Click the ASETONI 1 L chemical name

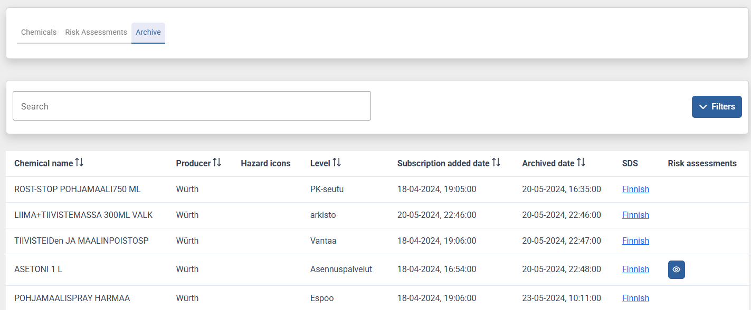click(38, 269)
